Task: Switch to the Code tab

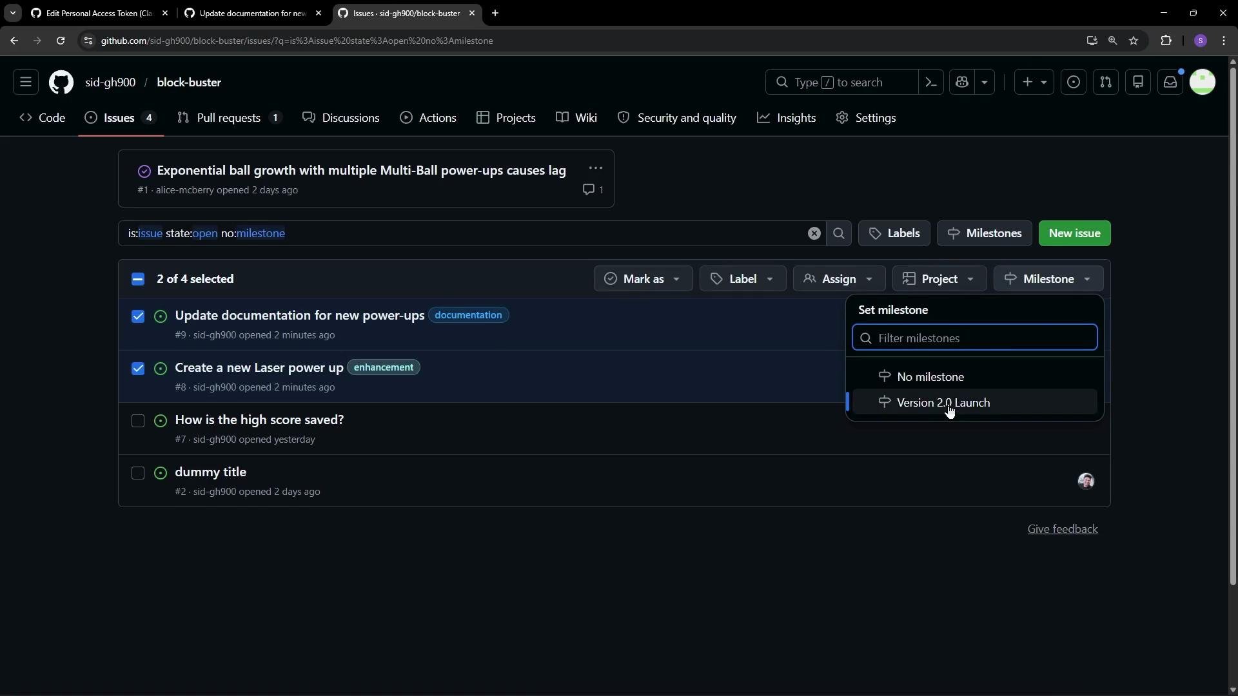Action: point(43,118)
